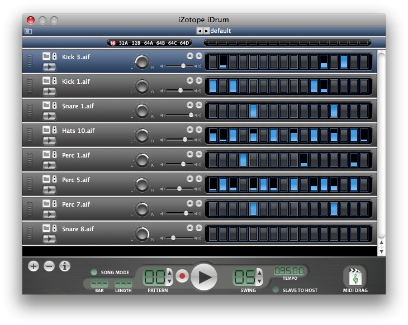Click the speaker mute icon left of the Hats 10.aif volume
This screenshot has width=408, height=325.
click(x=163, y=140)
